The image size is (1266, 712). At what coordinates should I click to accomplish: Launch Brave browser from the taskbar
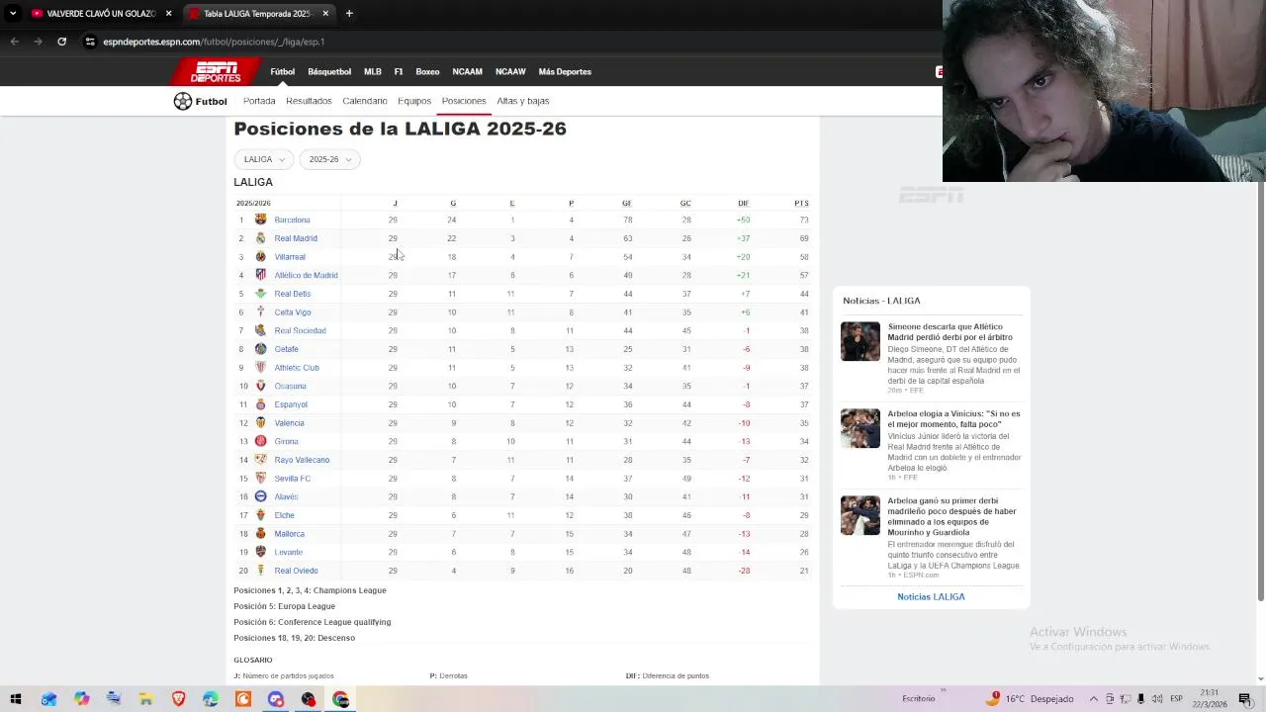click(x=178, y=699)
